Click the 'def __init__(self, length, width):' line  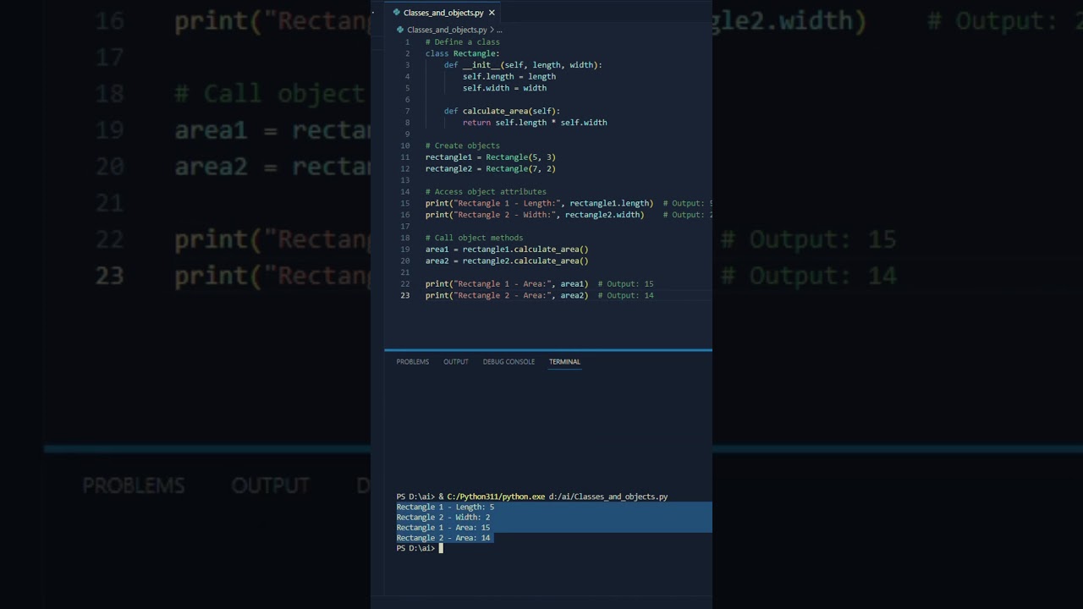point(523,65)
